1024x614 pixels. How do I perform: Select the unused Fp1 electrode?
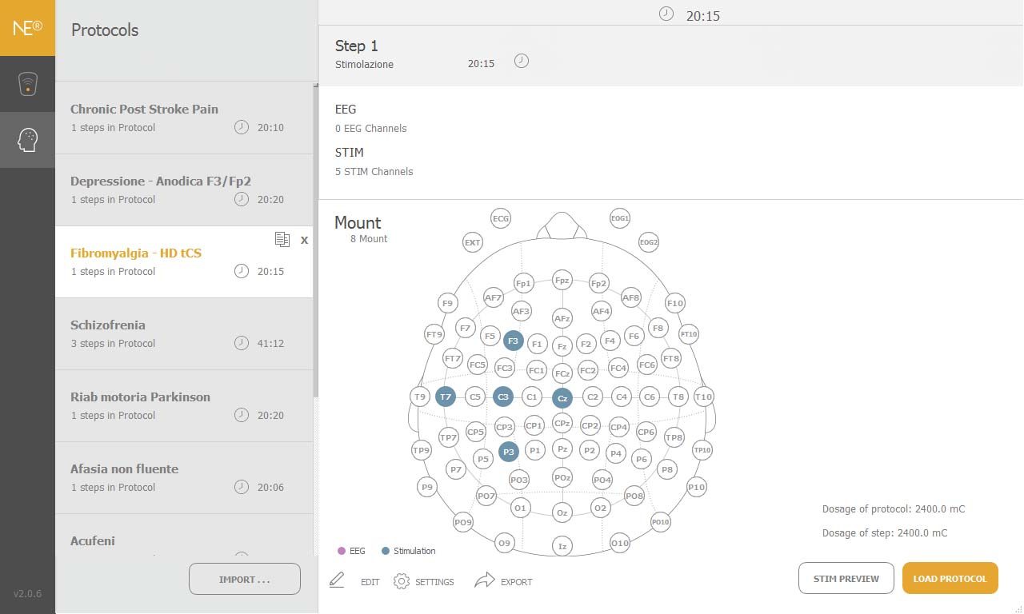(x=523, y=283)
